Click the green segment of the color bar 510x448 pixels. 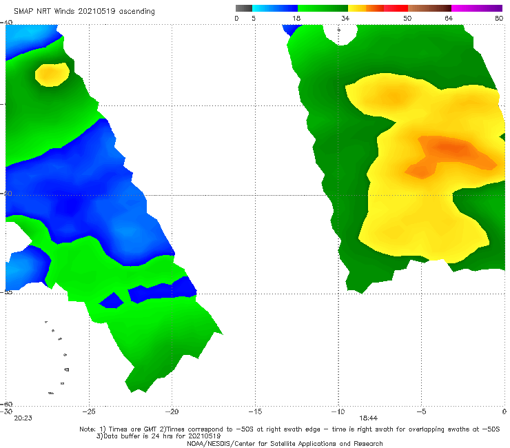click(323, 8)
